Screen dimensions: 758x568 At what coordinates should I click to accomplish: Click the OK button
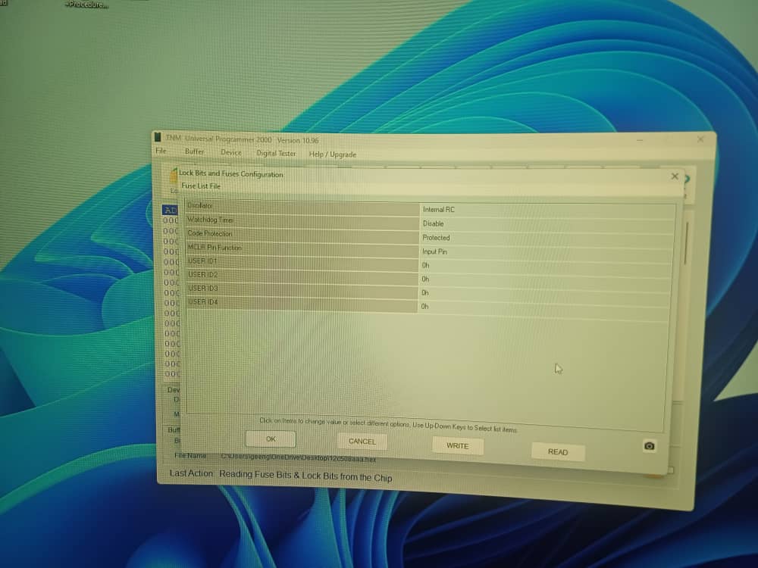click(271, 439)
